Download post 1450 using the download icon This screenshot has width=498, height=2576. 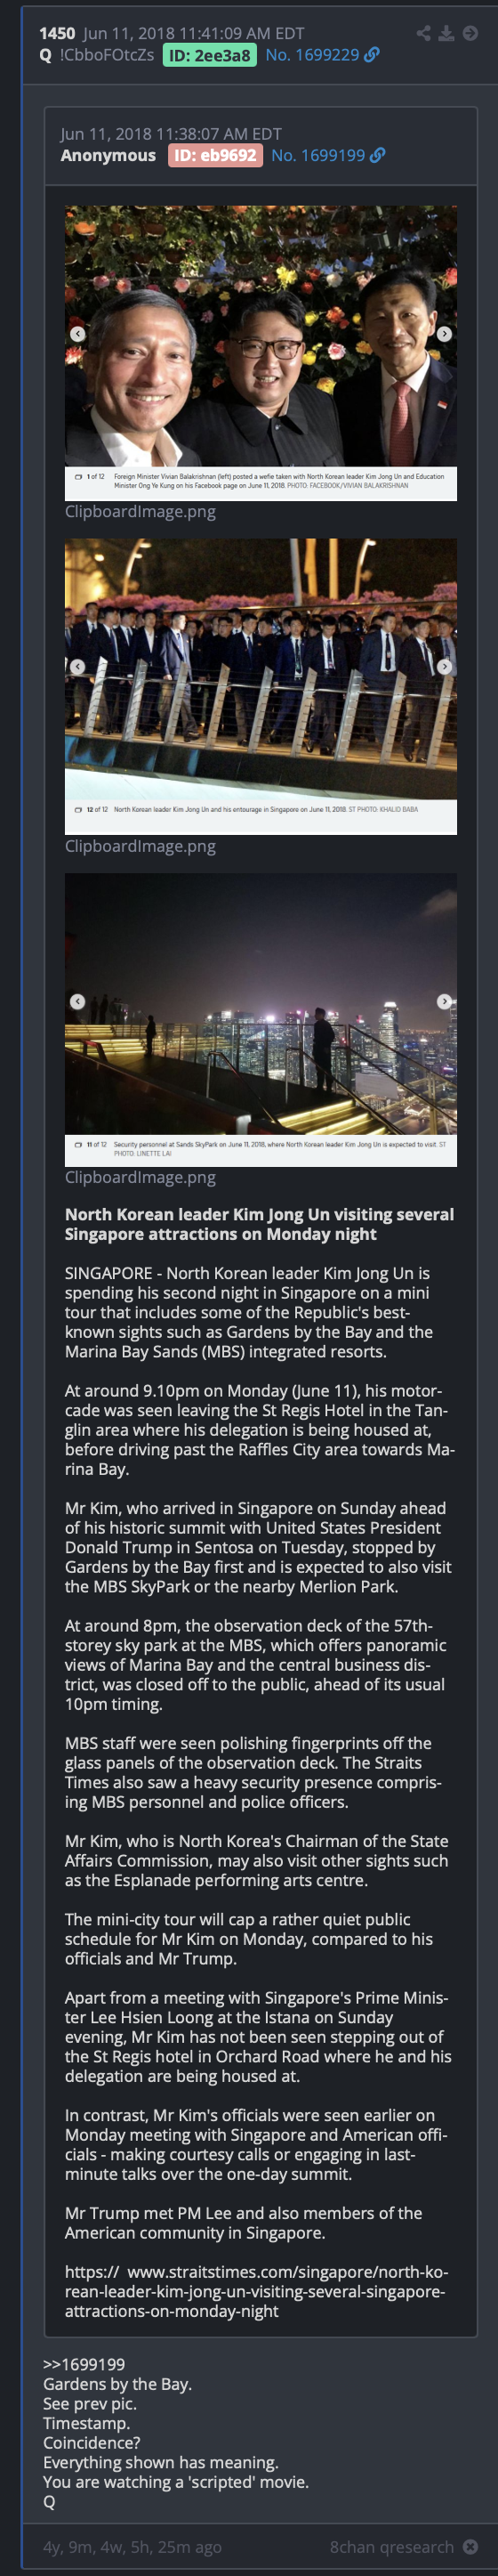(446, 33)
